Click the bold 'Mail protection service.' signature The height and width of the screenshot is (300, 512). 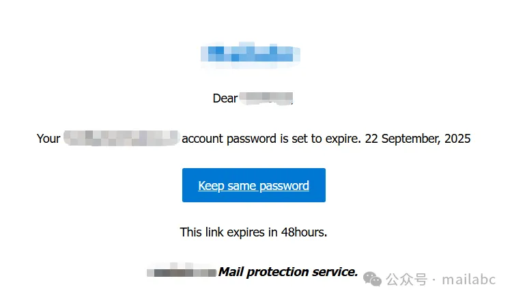point(287,272)
